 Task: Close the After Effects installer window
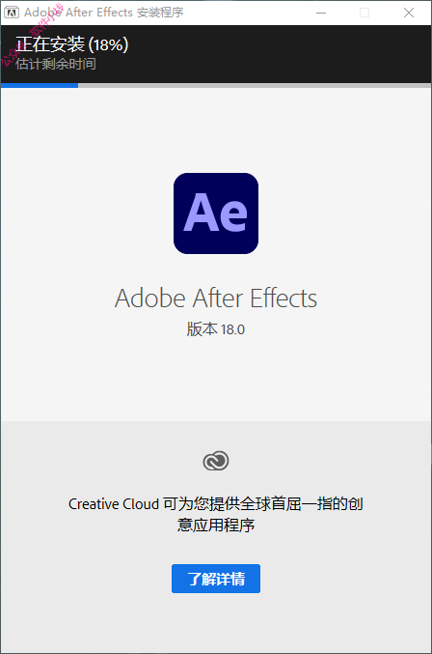click(409, 13)
